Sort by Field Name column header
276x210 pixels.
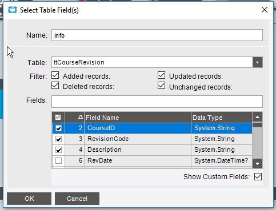tap(138, 118)
